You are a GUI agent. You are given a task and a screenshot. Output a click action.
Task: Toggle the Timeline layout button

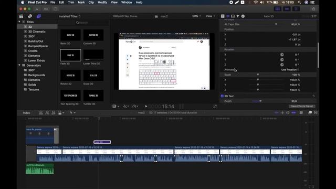pyautogui.click(x=287, y=9)
